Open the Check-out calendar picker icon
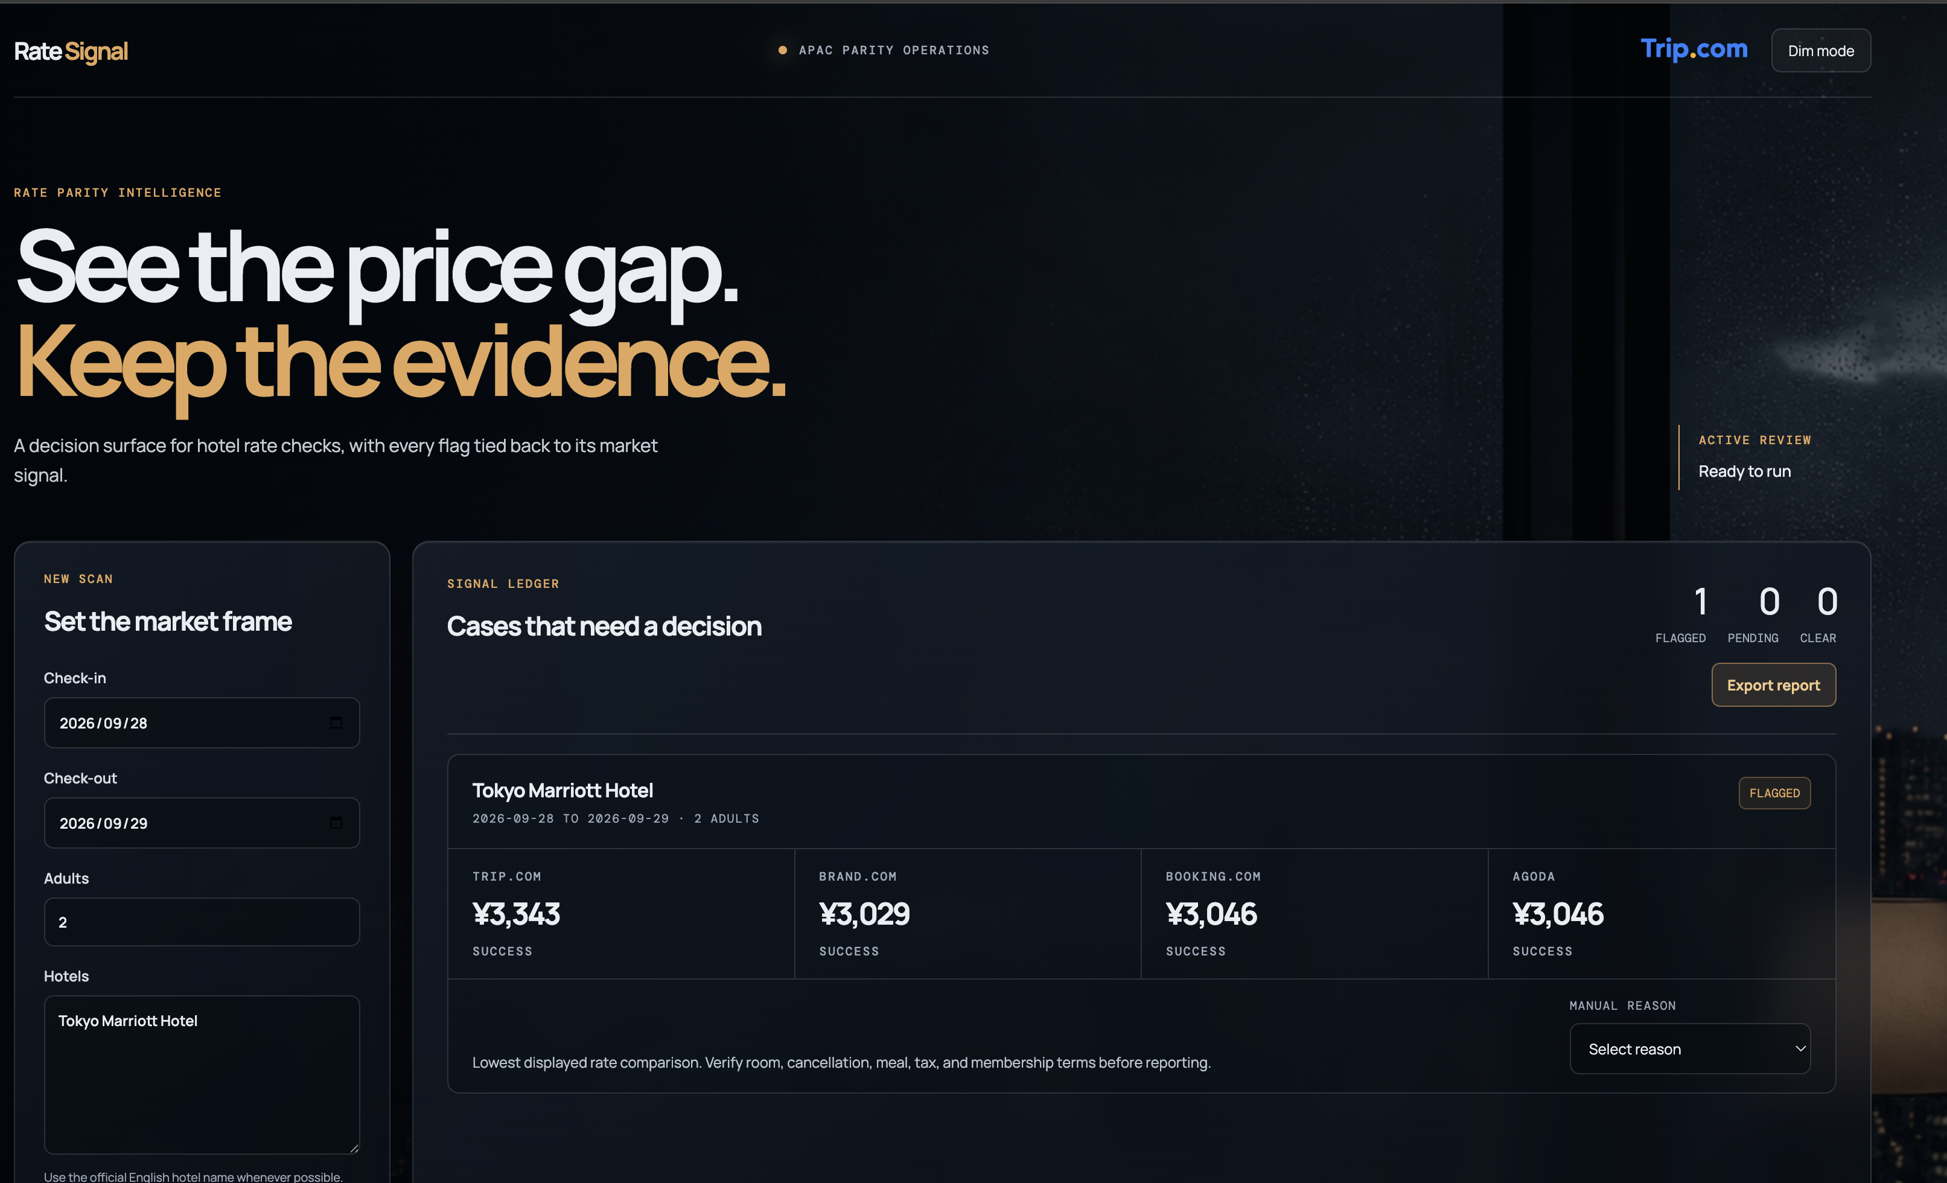This screenshot has height=1183, width=1947. point(336,823)
